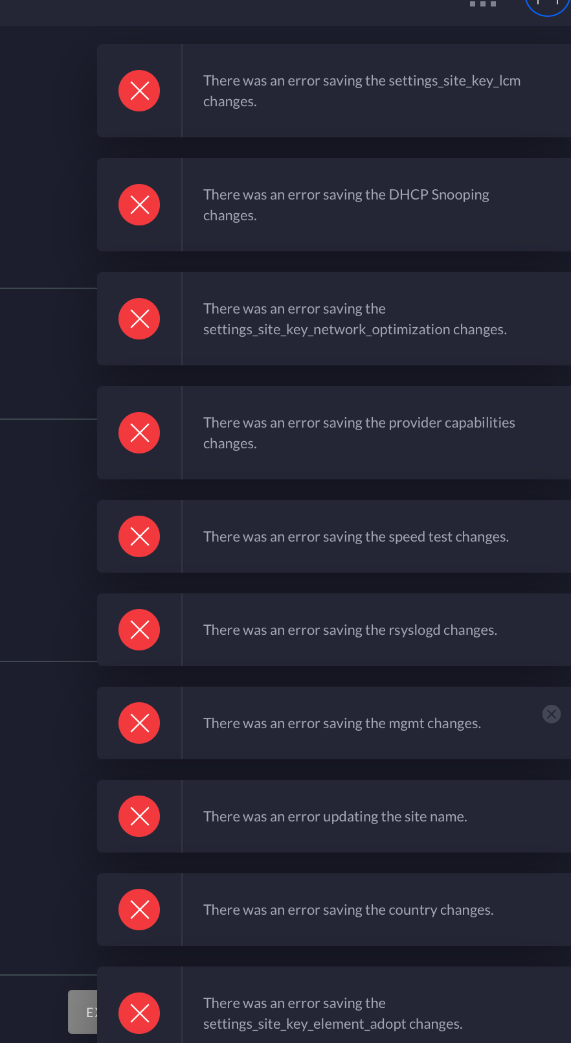Click the DHCP Snooping error icon
The height and width of the screenshot is (1043, 571).
pyautogui.click(x=139, y=205)
